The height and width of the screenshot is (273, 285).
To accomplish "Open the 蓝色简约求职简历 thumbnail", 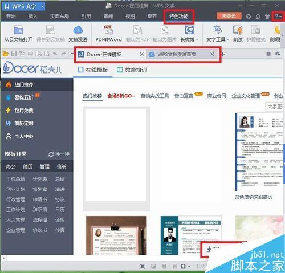I will click(259, 152).
